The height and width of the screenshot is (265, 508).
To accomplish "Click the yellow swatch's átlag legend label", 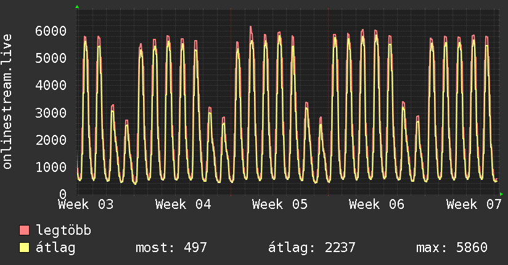I will [55, 248].
